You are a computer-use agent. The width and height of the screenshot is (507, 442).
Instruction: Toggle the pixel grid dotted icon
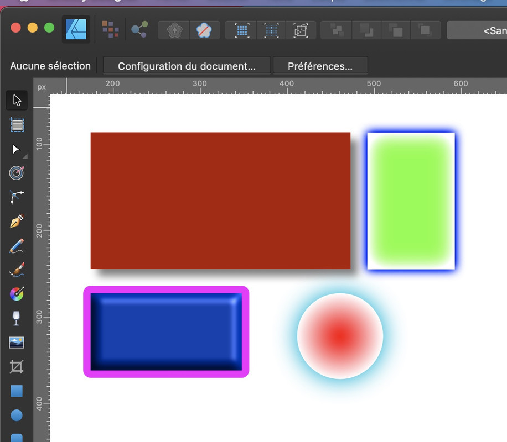tap(271, 30)
